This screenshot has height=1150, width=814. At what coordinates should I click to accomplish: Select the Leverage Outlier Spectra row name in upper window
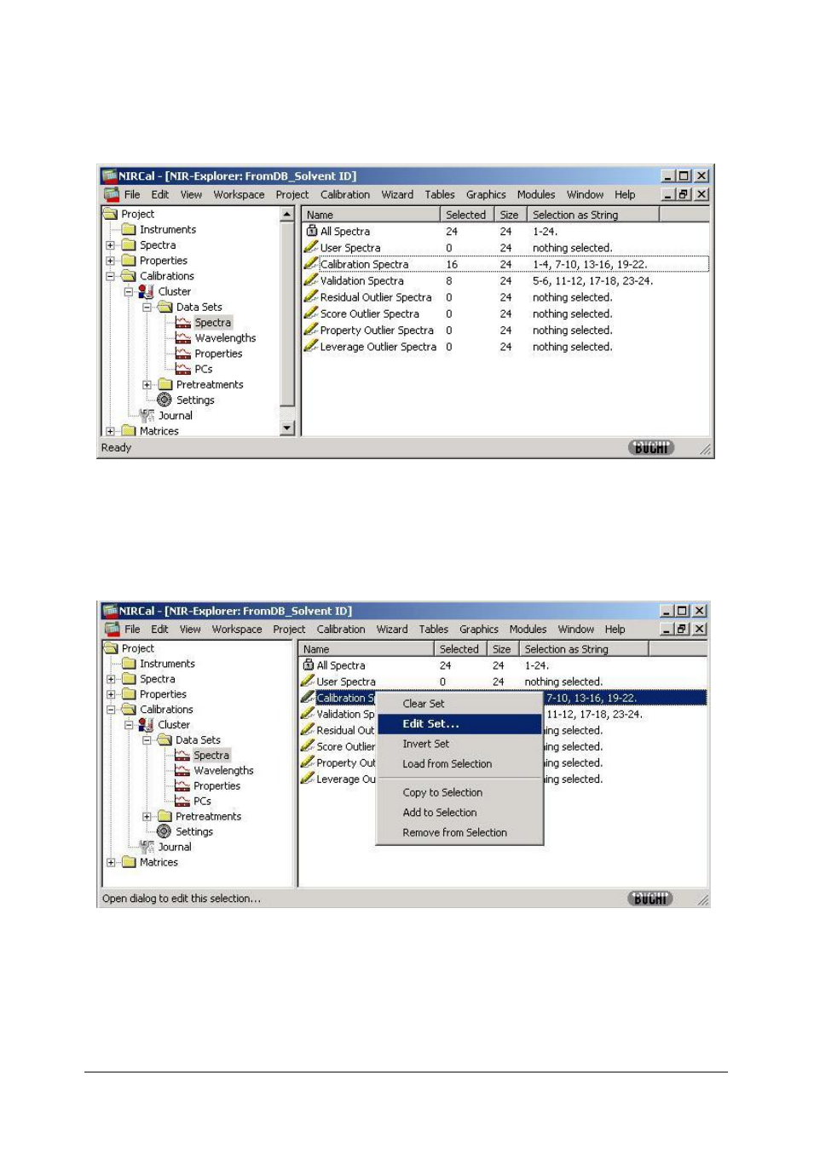tap(378, 347)
